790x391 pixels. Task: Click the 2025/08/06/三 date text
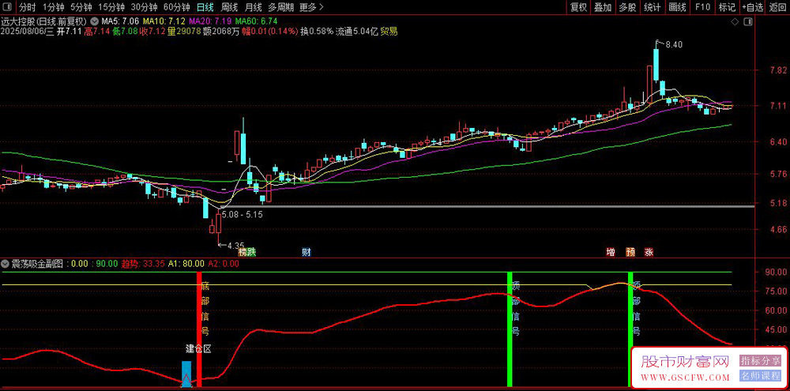point(27,32)
